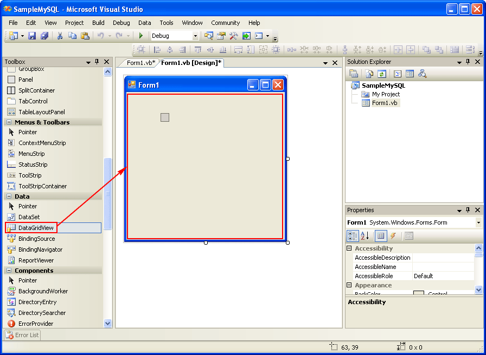This screenshot has width=486, height=355.
Task: Open the File menu
Action: pos(13,23)
